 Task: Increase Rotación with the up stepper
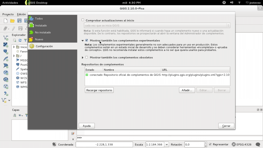(206, 143)
